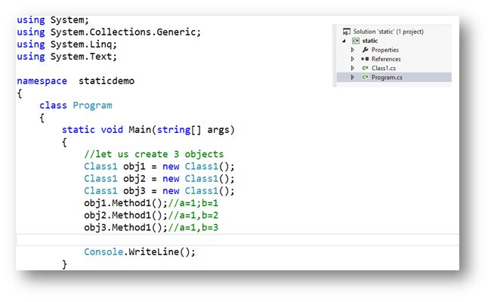Click 'obj3.Method1()' call
This screenshot has height=302, width=491.
click(125, 227)
